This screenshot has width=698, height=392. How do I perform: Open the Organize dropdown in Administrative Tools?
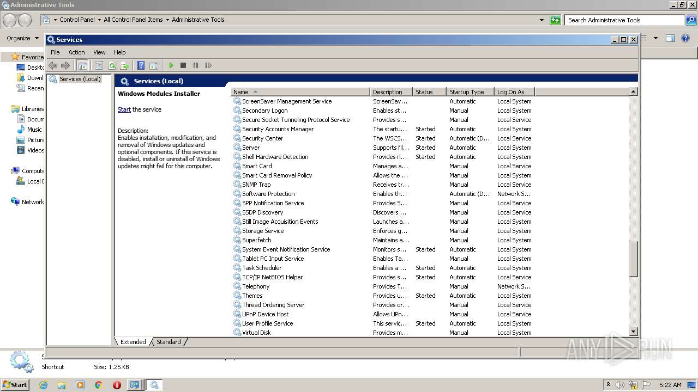click(x=22, y=38)
